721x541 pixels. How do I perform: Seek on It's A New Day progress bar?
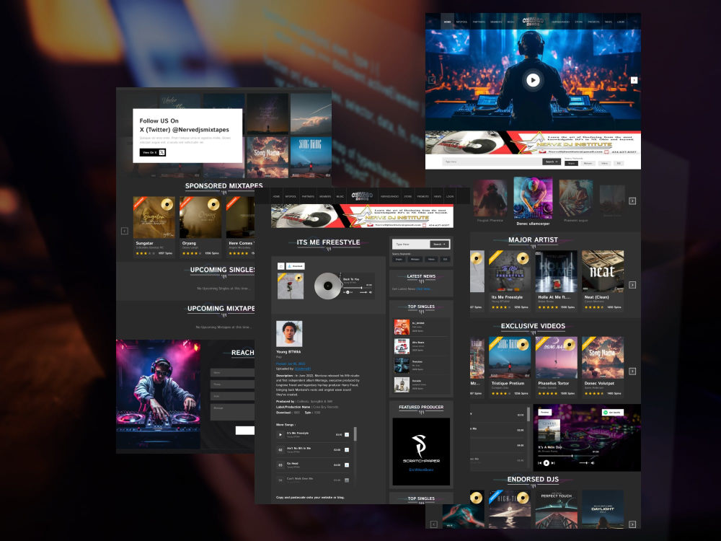coord(568,456)
